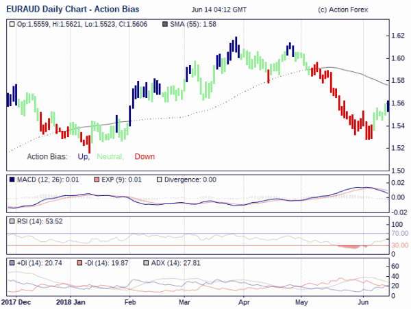The image size is (411, 309).
Task: Click the 1.62 price axis label
Action: (398, 36)
